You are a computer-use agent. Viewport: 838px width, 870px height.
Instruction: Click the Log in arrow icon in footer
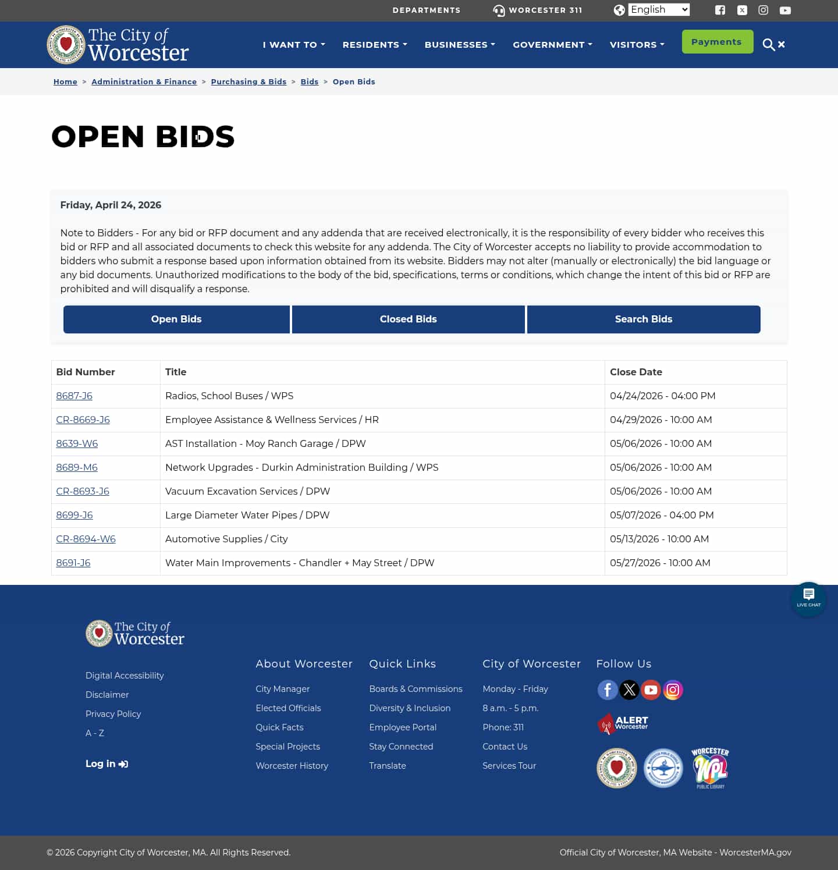click(x=123, y=764)
